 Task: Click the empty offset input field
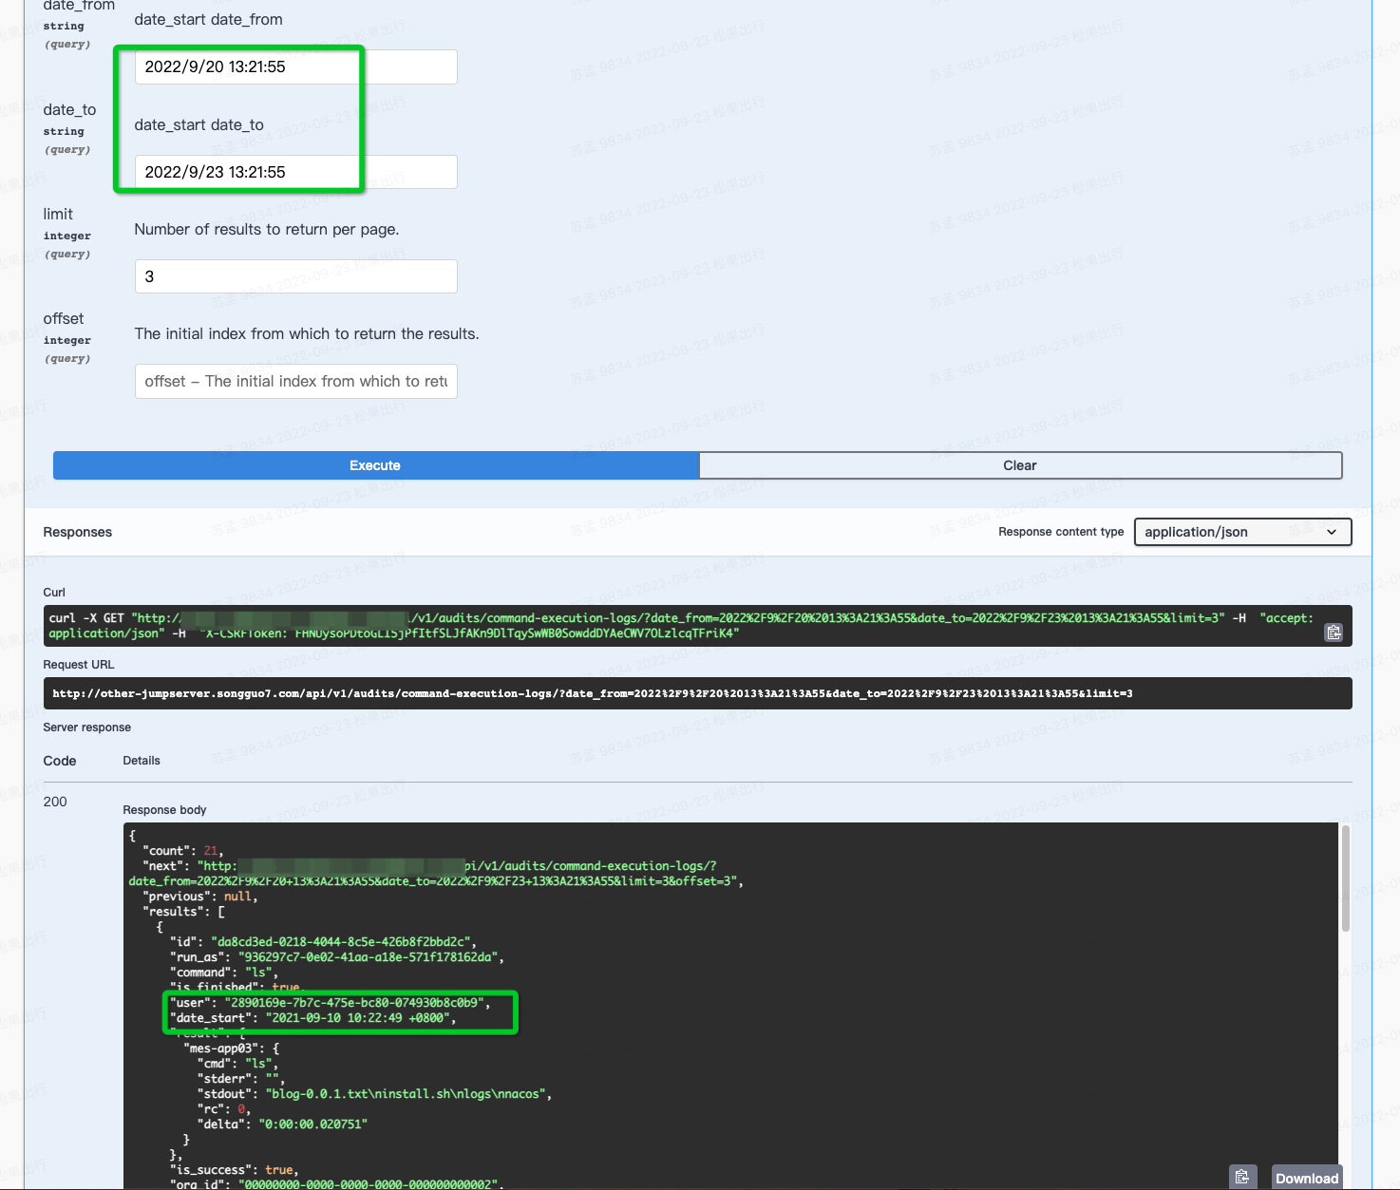[294, 381]
